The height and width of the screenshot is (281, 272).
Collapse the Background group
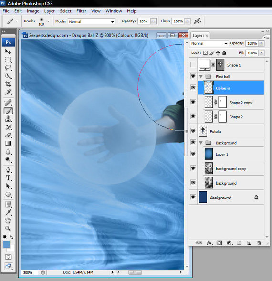[x=201, y=143]
